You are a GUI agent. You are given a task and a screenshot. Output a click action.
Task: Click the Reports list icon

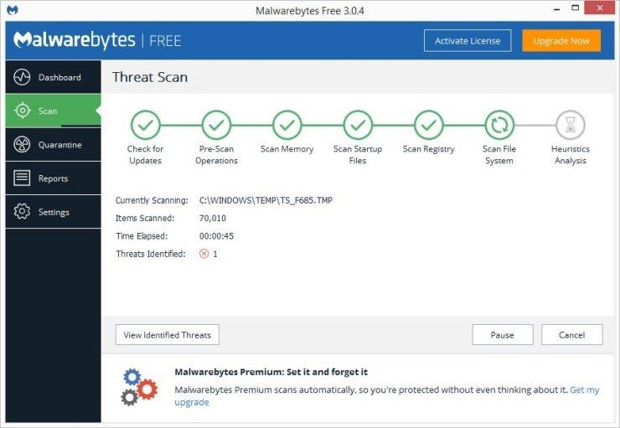point(23,178)
